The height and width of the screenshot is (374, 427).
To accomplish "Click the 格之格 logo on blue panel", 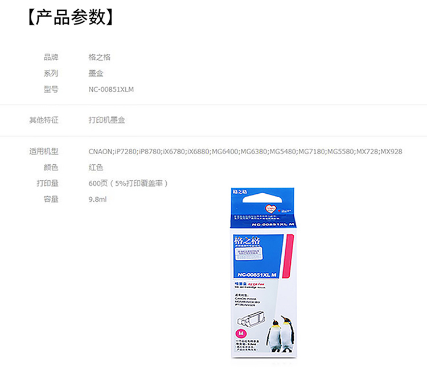I will (x=247, y=240).
